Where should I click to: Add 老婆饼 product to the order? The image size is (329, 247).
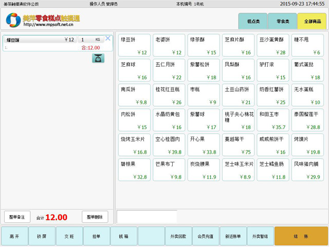click(x=169, y=45)
